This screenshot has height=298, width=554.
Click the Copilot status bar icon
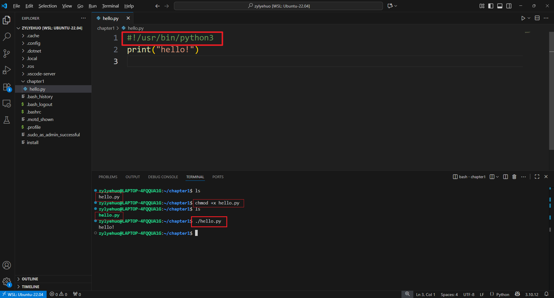pos(518,294)
